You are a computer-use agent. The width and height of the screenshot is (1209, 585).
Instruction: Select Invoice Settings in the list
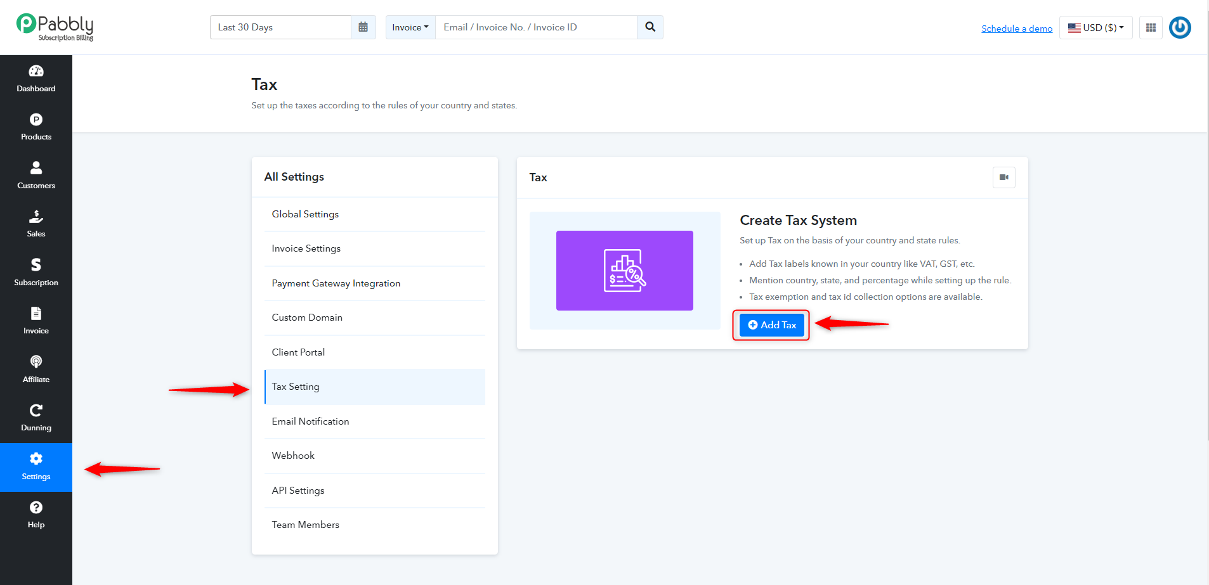(375, 248)
